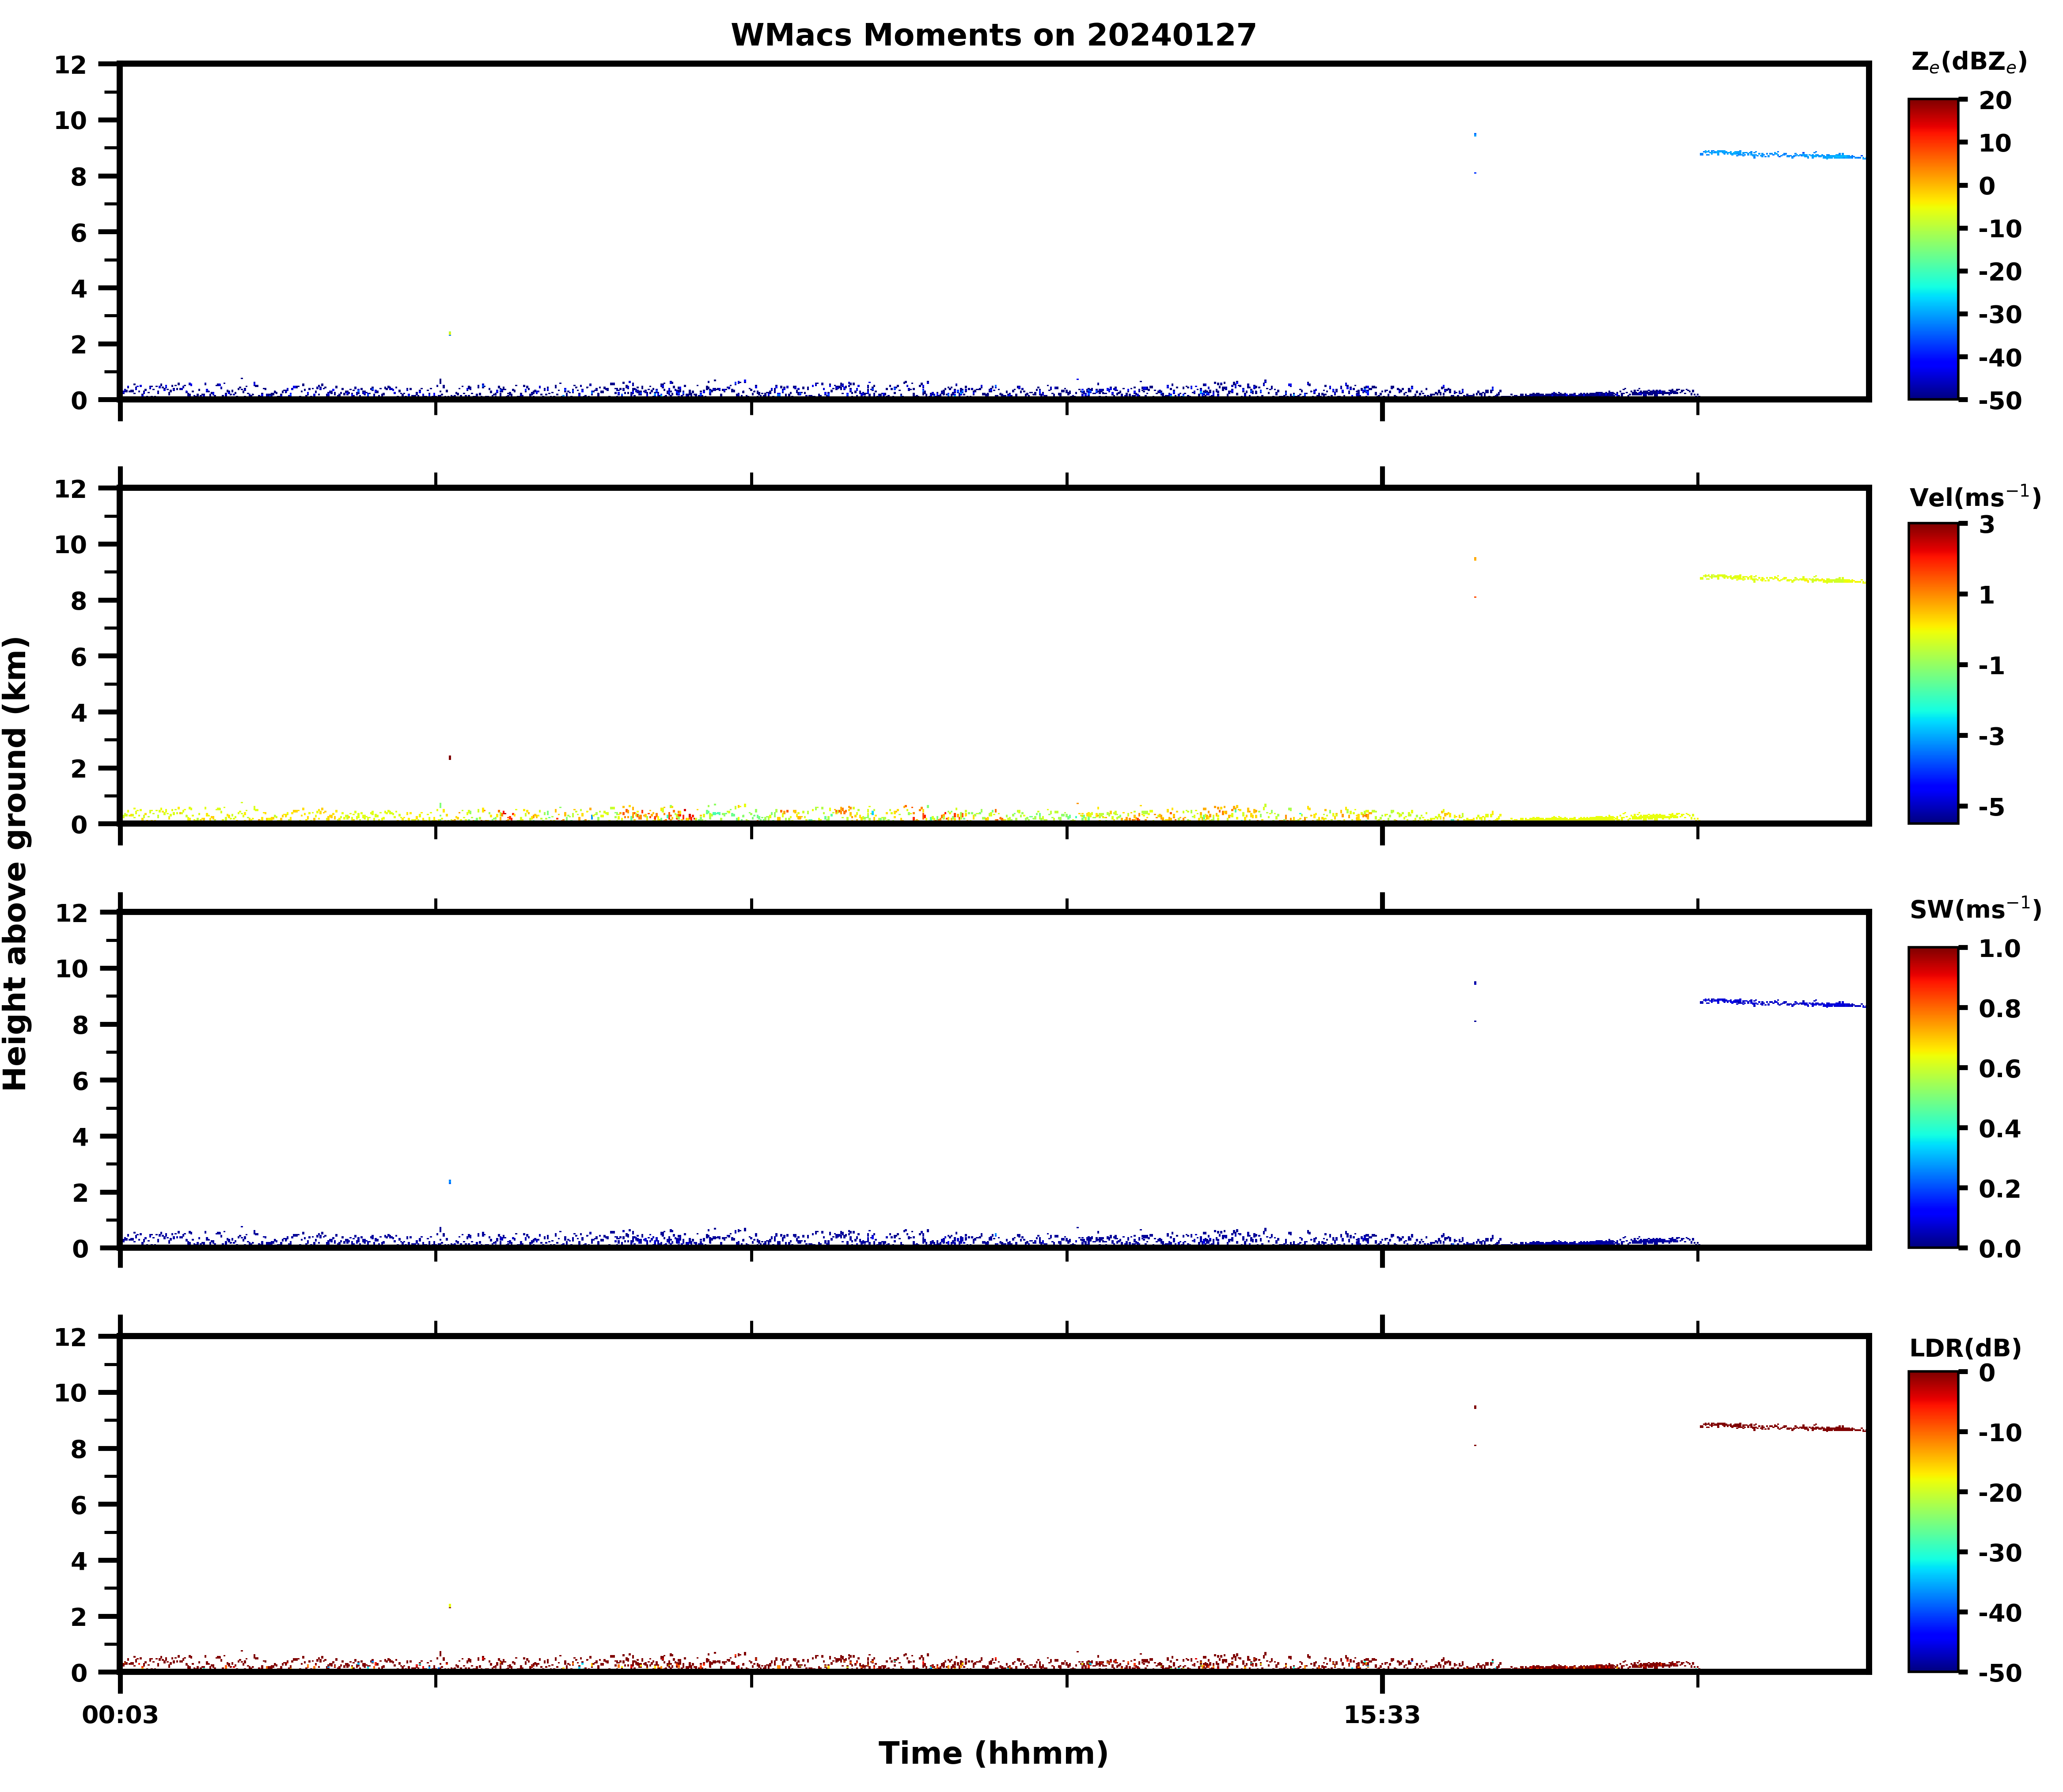Click the Ze reflectivity colorbar
The height and width of the screenshot is (1792, 2063).
tap(1933, 249)
